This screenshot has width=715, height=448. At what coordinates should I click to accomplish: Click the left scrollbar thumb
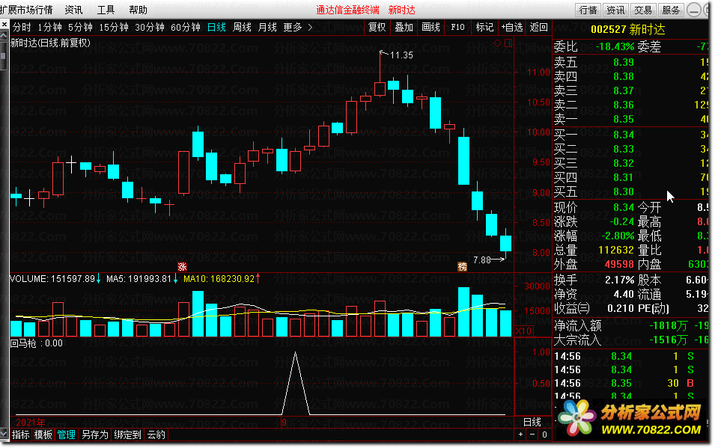point(4,56)
